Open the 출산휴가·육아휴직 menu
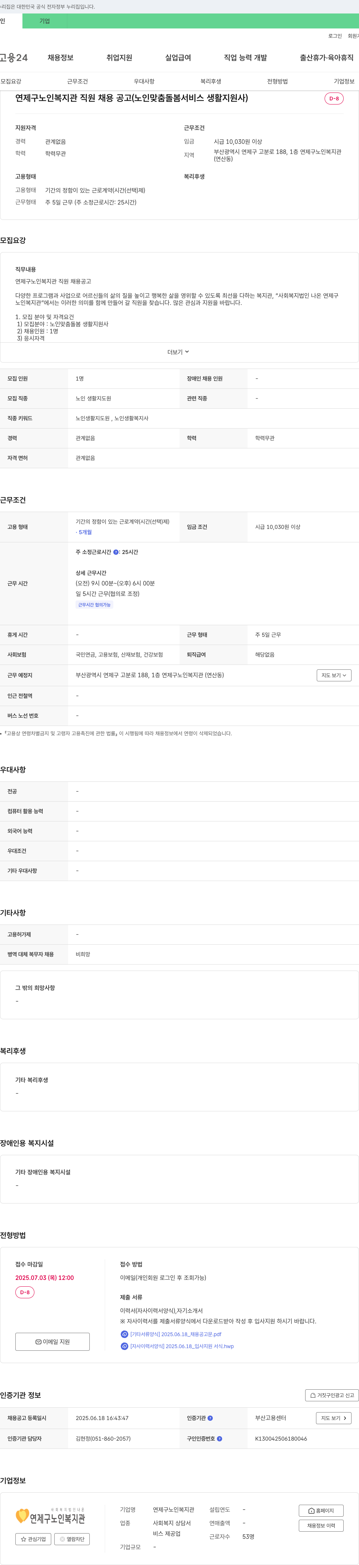Image resolution: width=359 pixels, height=1565 pixels. pos(326,58)
